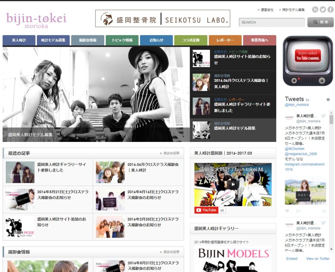This screenshot has width=335, height=272.
Task: Open the Facebook icon in header
Action: point(330,10)
